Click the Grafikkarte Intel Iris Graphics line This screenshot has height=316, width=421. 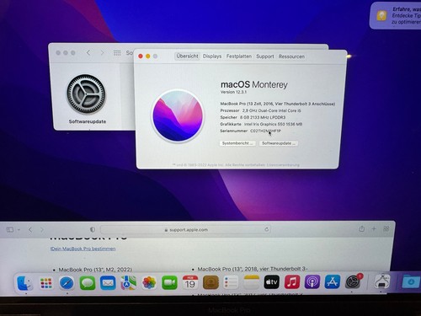[261, 124]
